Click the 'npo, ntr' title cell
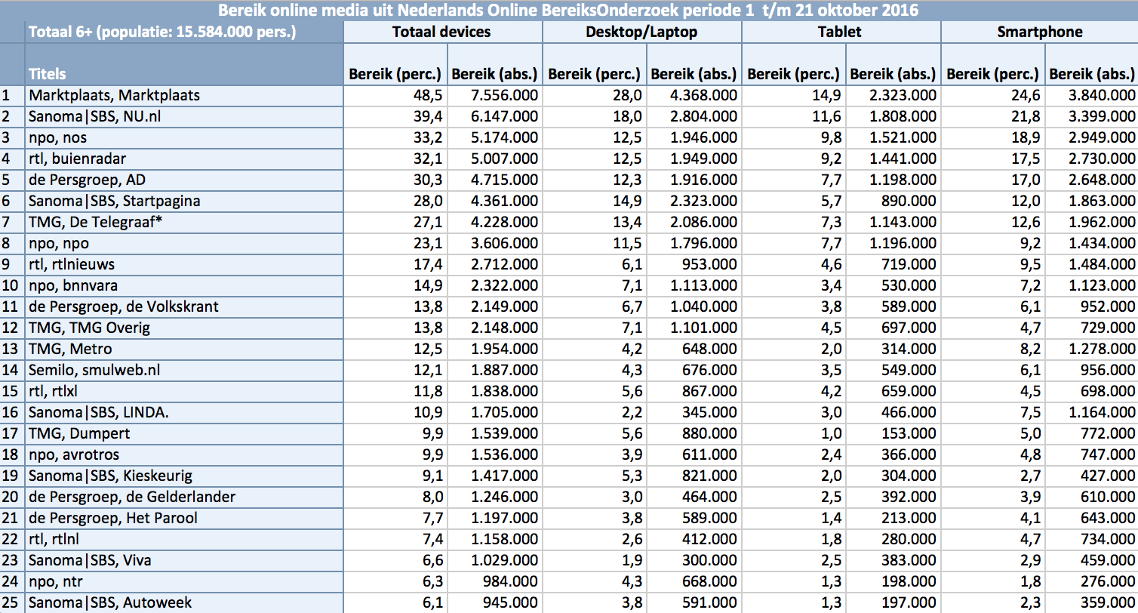1138x613 pixels. (x=57, y=581)
